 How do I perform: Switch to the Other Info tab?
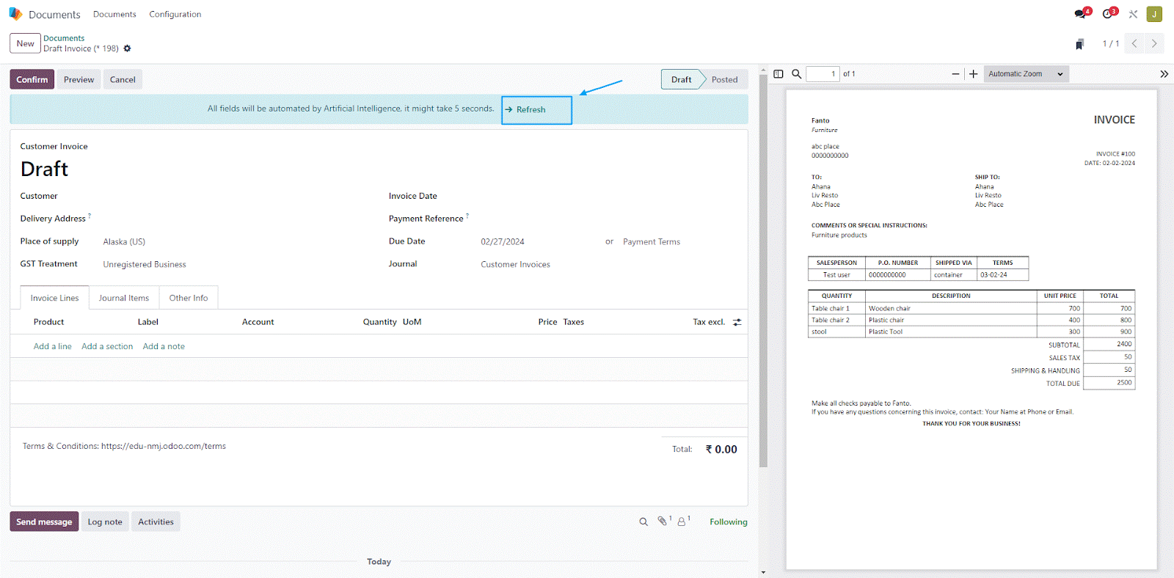[x=189, y=298]
